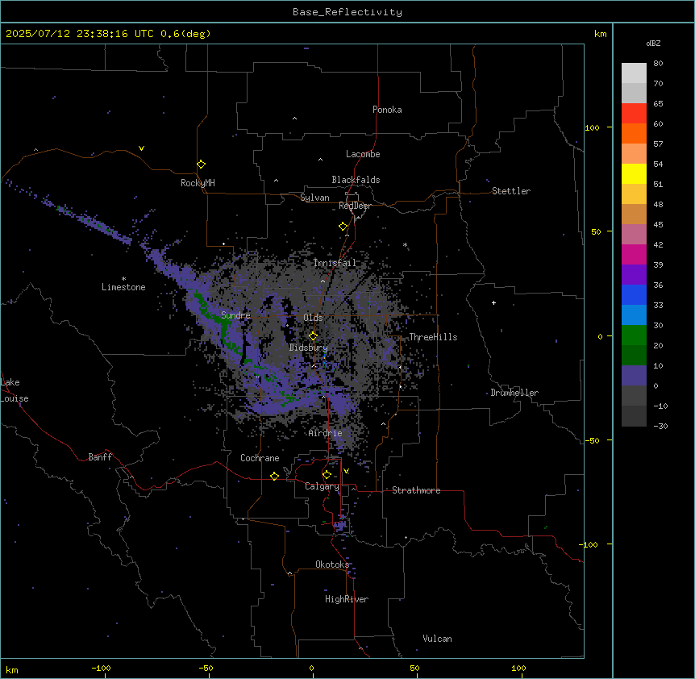The image size is (695, 679).
Task: Click the orange swatch below 60 dBZ
Action: click(x=634, y=133)
